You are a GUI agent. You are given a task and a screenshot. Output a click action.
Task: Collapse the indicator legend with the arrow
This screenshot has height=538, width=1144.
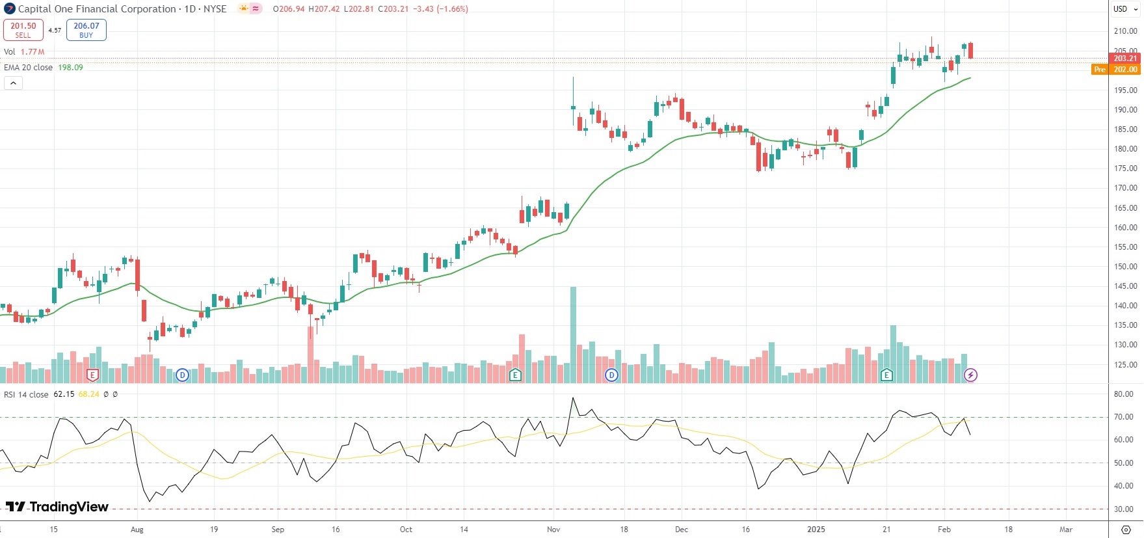pyautogui.click(x=13, y=83)
